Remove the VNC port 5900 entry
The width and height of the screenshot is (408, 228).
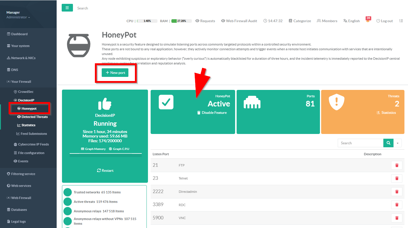[x=396, y=218]
